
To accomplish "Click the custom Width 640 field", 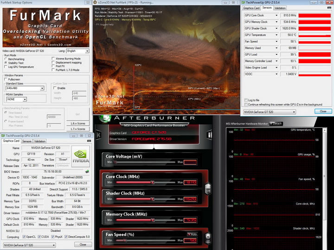I will [x=79, y=93].
